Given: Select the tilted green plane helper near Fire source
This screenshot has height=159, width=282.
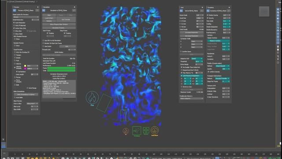Looking at the screenshot, I should coord(104,103).
